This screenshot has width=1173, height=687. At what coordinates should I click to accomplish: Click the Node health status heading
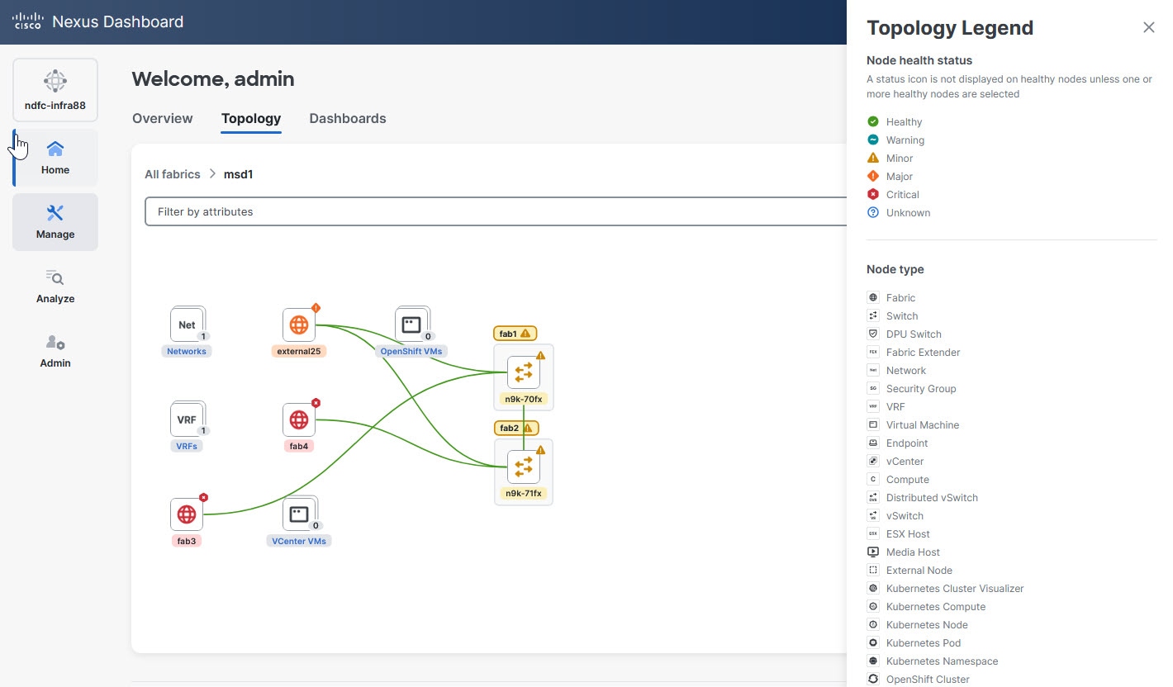pyautogui.click(x=919, y=60)
